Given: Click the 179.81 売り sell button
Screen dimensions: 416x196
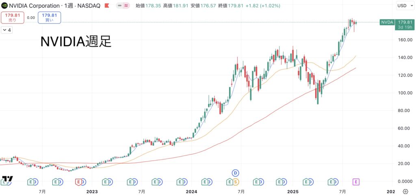Looking at the screenshot, I should [x=13, y=17].
